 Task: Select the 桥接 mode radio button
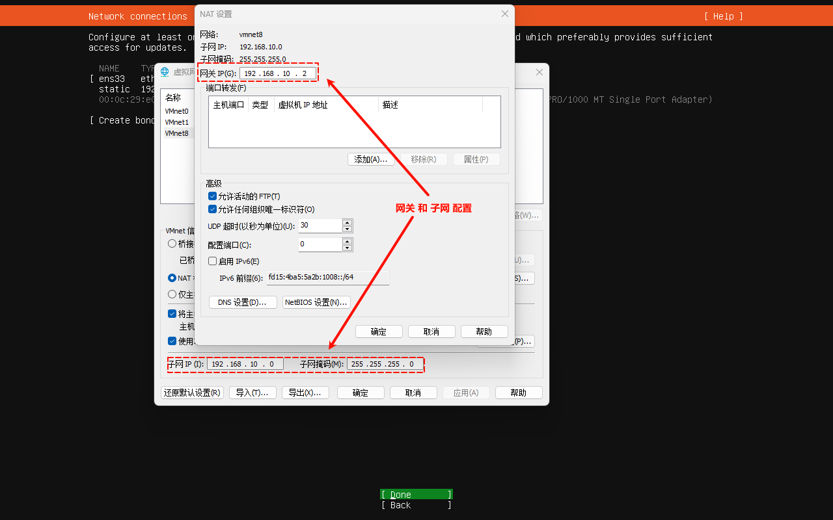coord(172,244)
